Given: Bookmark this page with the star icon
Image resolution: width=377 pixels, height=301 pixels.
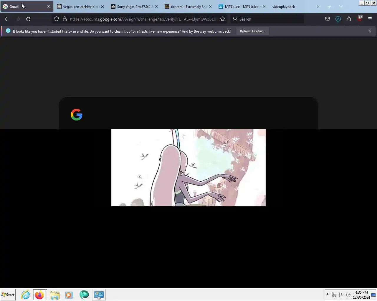Looking at the screenshot, I should click(x=223, y=19).
